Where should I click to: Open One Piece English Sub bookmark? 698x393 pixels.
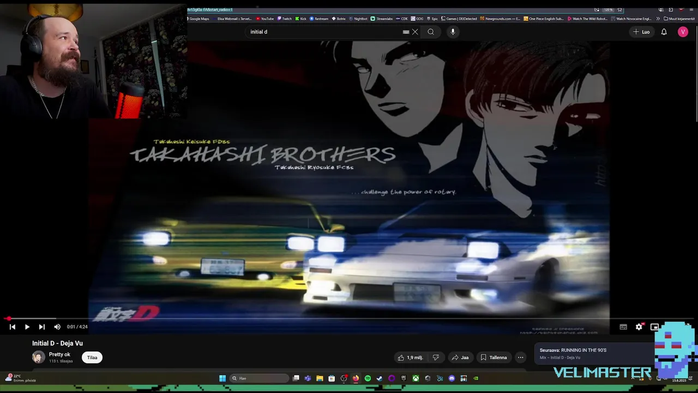pos(544,19)
